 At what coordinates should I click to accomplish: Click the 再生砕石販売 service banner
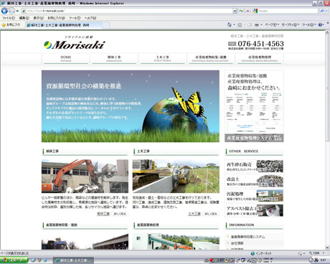[x=254, y=166]
